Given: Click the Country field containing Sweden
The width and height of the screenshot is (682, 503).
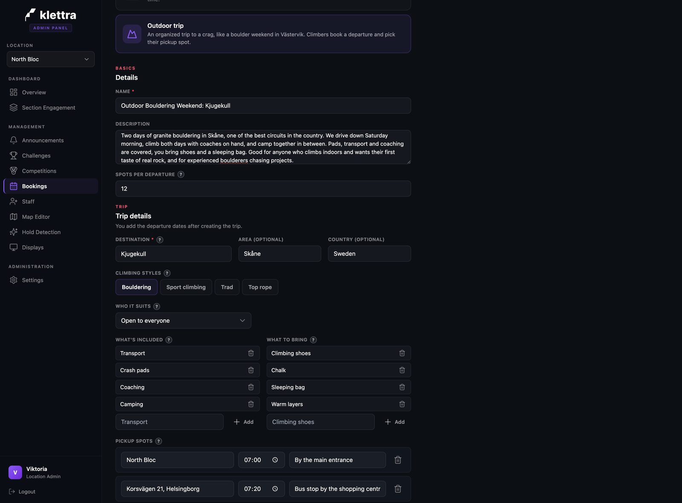Looking at the screenshot, I should [x=370, y=254].
